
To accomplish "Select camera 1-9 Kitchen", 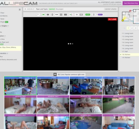I will [126, 58].
